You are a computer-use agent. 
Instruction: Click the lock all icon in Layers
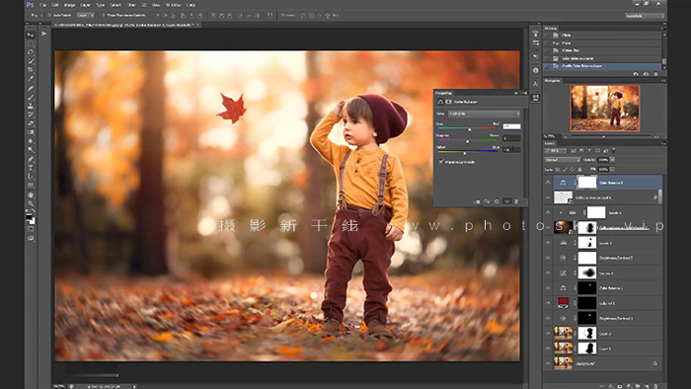point(579,169)
